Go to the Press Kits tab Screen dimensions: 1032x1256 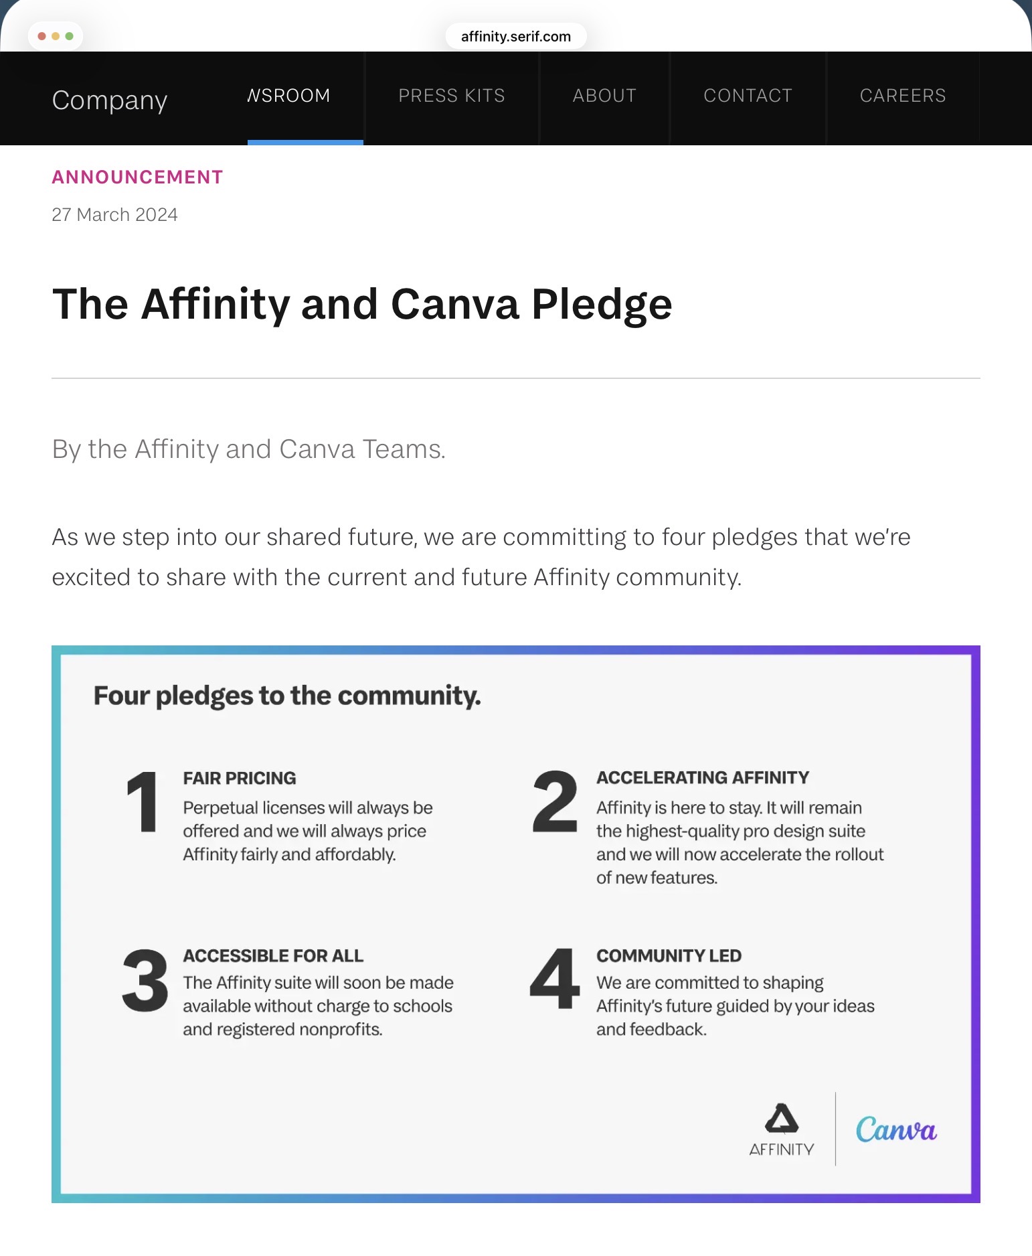[x=452, y=96]
